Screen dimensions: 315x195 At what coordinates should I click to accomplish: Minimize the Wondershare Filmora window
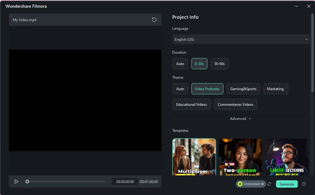click(297, 6)
